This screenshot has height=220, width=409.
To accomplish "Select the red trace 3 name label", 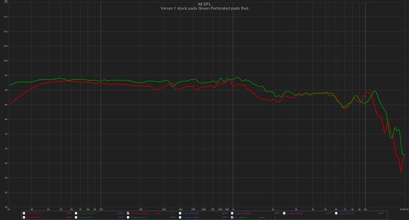I will pos(139,213).
